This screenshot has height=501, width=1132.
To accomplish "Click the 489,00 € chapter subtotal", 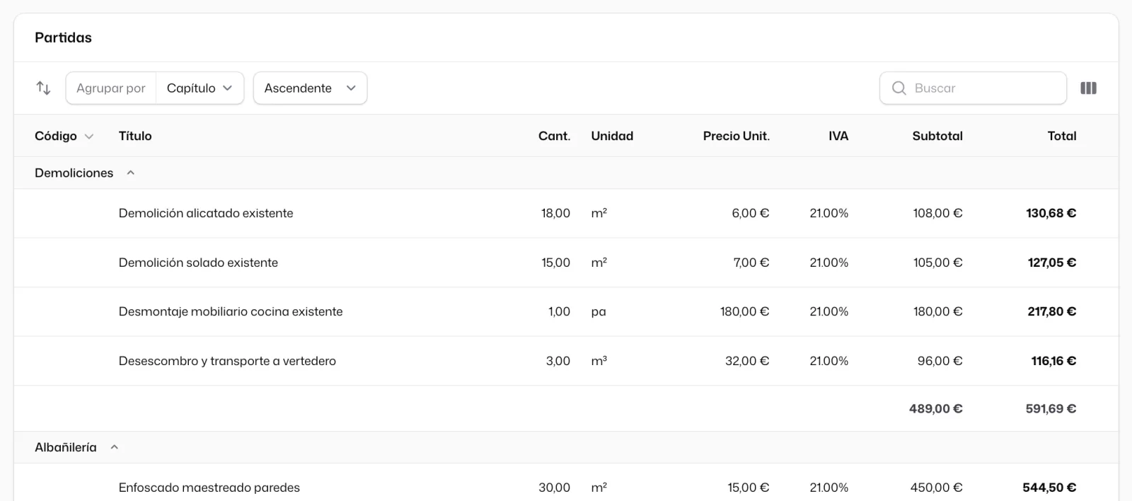I will [x=935, y=408].
